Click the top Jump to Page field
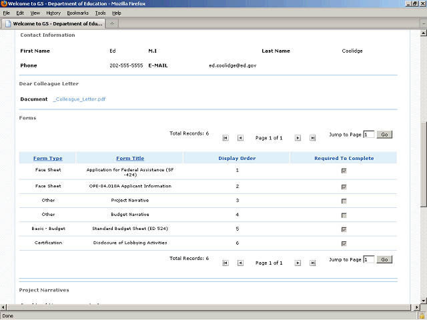 (369, 135)
